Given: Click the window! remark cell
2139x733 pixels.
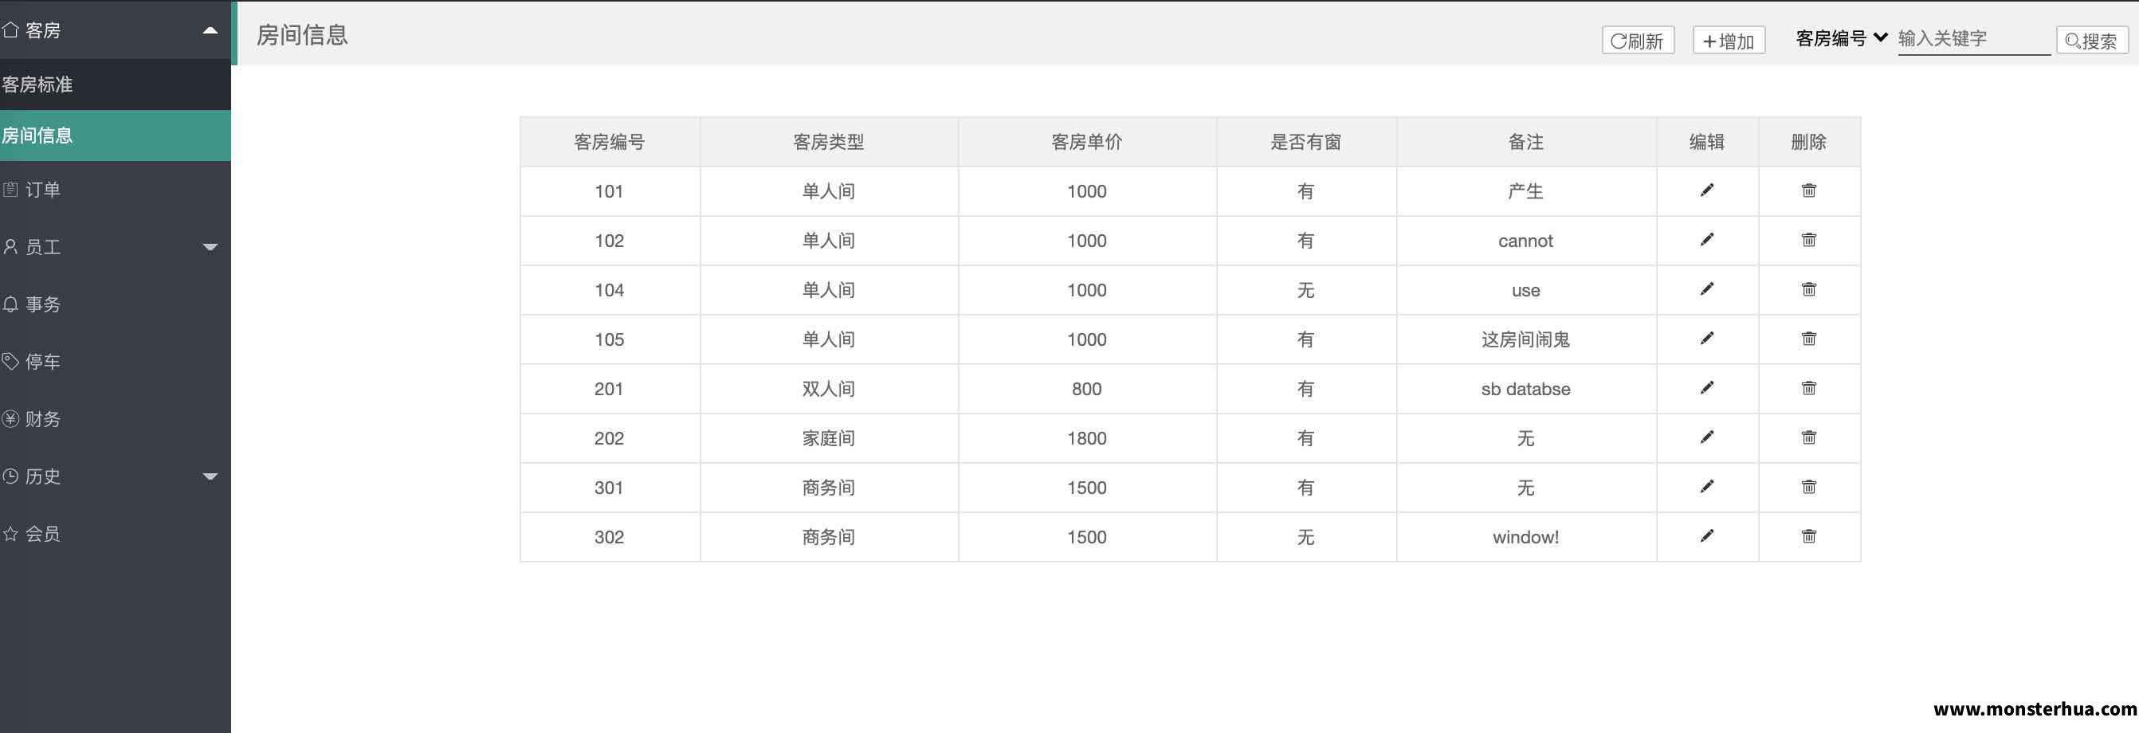Looking at the screenshot, I should (1526, 537).
